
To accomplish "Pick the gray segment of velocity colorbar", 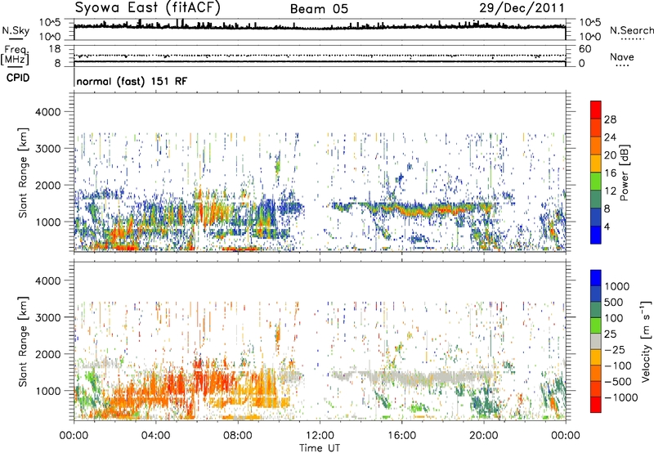I will pyautogui.click(x=596, y=342).
